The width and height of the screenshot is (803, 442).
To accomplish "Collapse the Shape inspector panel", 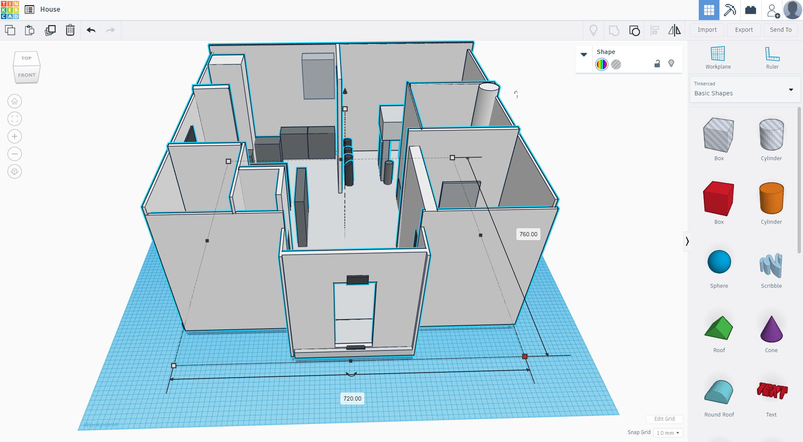I will [x=584, y=54].
